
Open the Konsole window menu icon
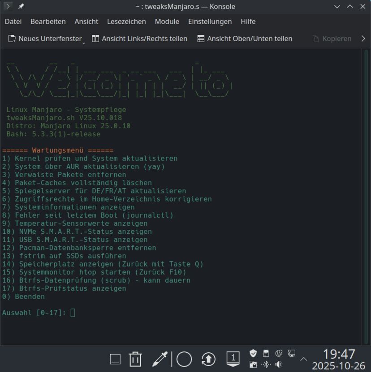pos(8,6)
